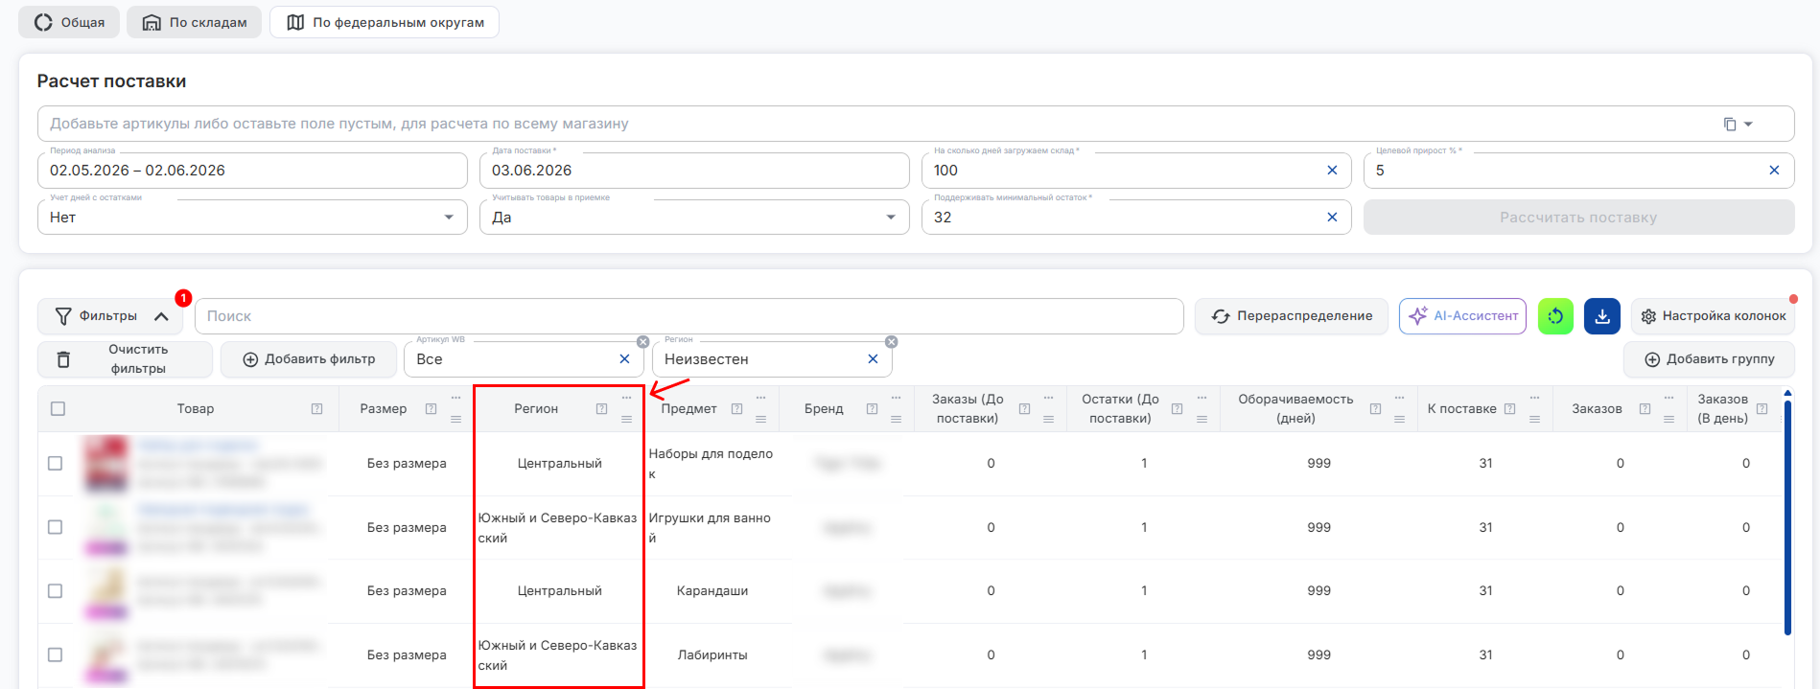Switch to the Общая tab
Viewport: 1820px width, 689px height.
tap(69, 22)
